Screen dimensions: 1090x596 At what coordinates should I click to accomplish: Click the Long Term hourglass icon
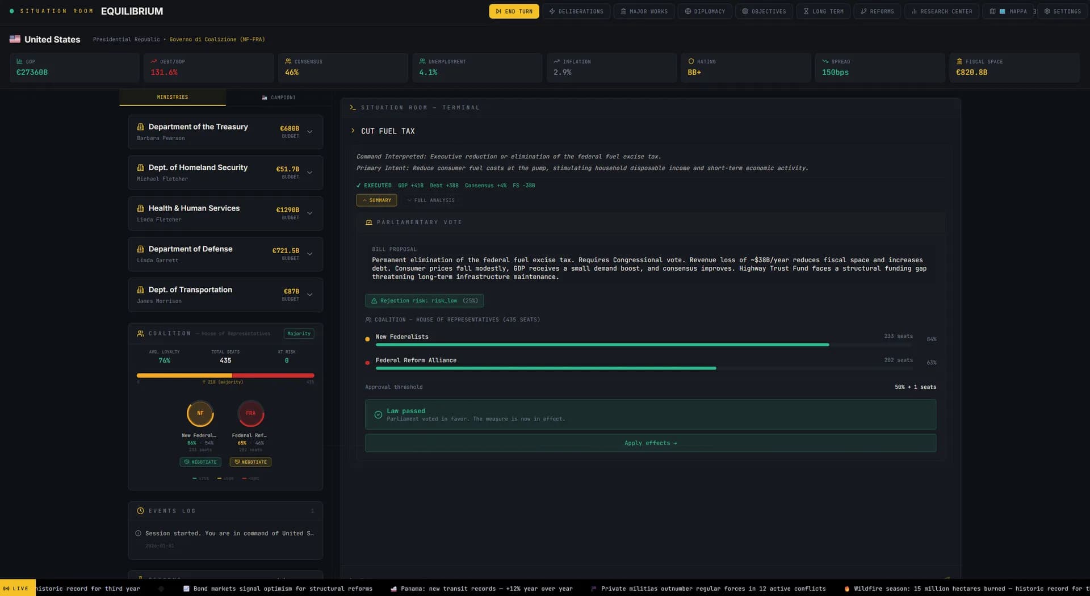806,11
